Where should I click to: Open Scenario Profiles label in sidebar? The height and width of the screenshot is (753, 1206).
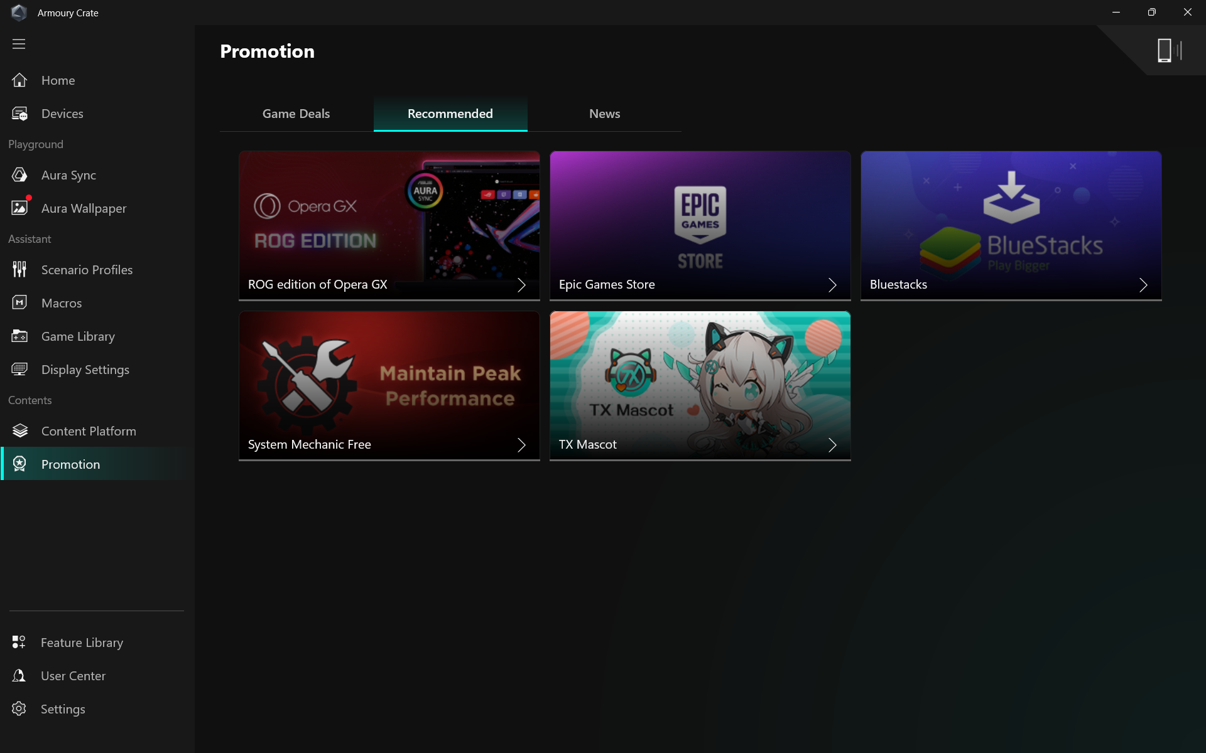click(87, 270)
